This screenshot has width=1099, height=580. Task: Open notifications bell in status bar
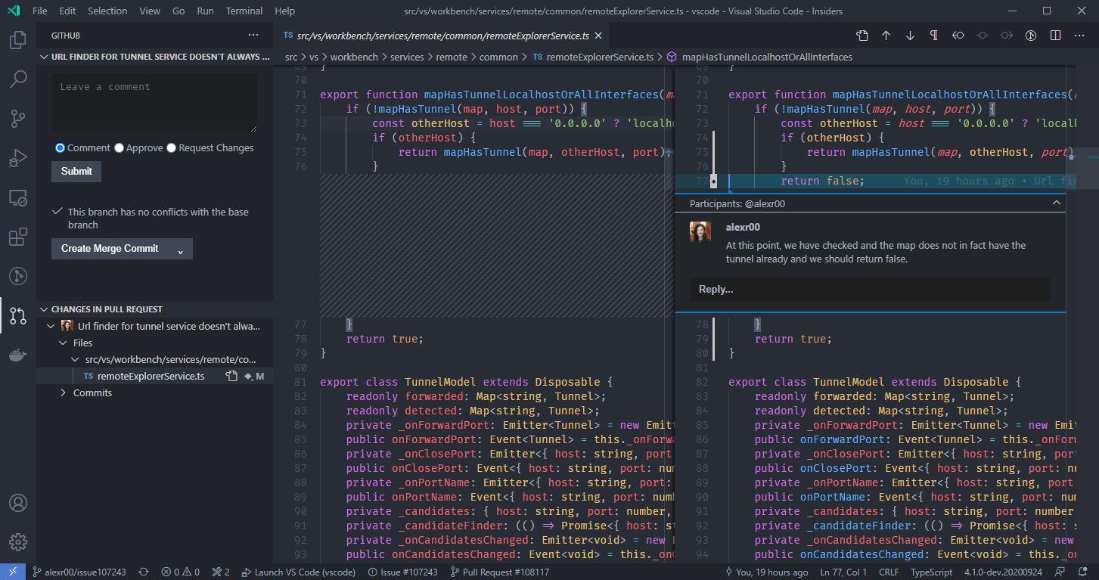pos(1083,572)
